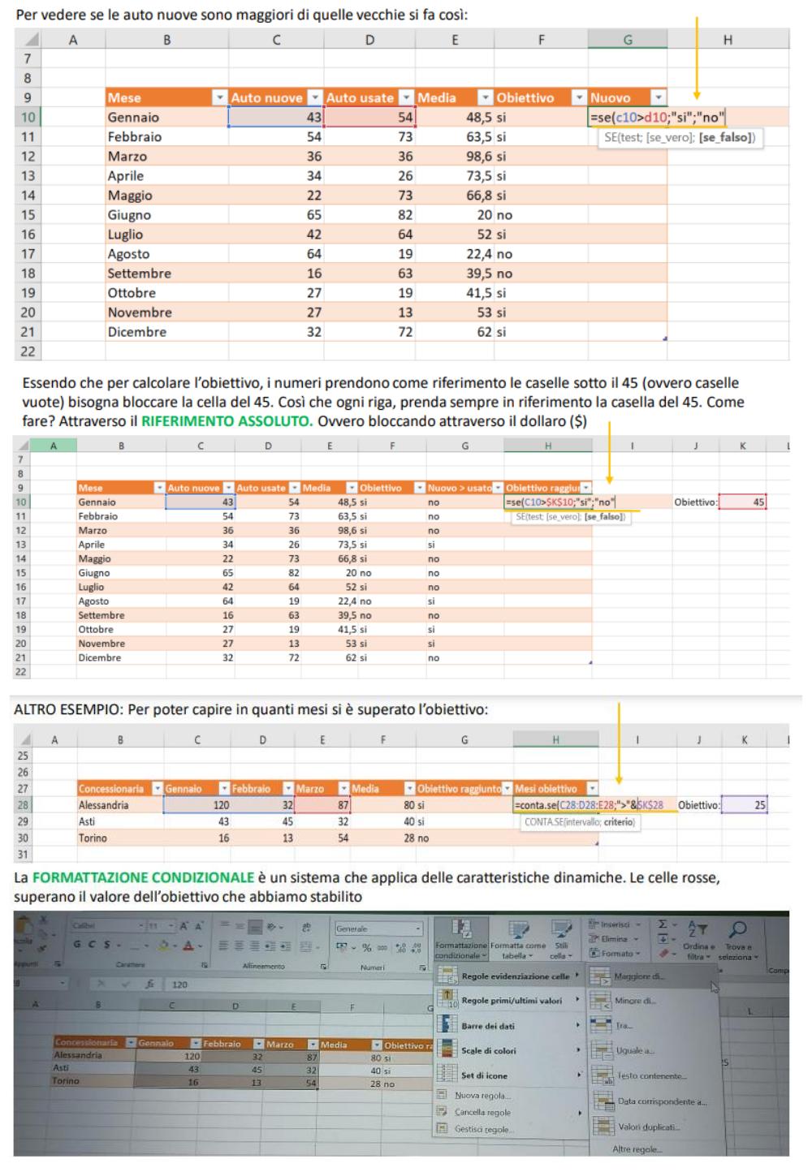Click select-all corner of the Concessionaria spreadsheet
The width and height of the screenshot is (812, 1172).
click(x=25, y=739)
